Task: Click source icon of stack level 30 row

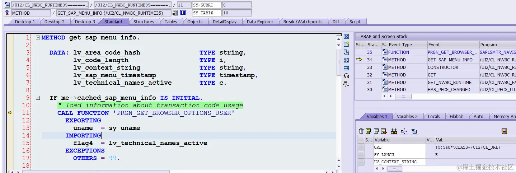Action: pyautogui.click(x=385, y=90)
